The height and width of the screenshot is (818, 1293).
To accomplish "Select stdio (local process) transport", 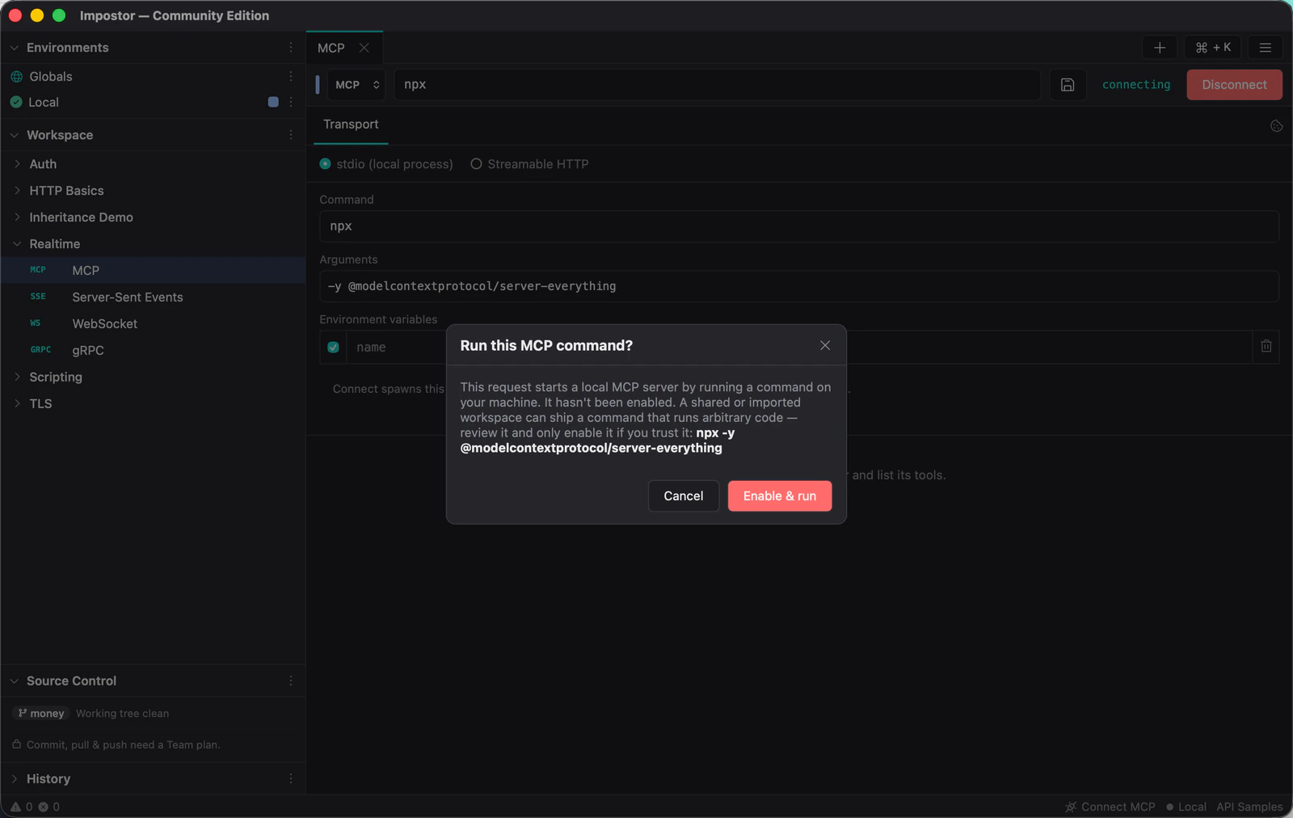I will (386, 164).
